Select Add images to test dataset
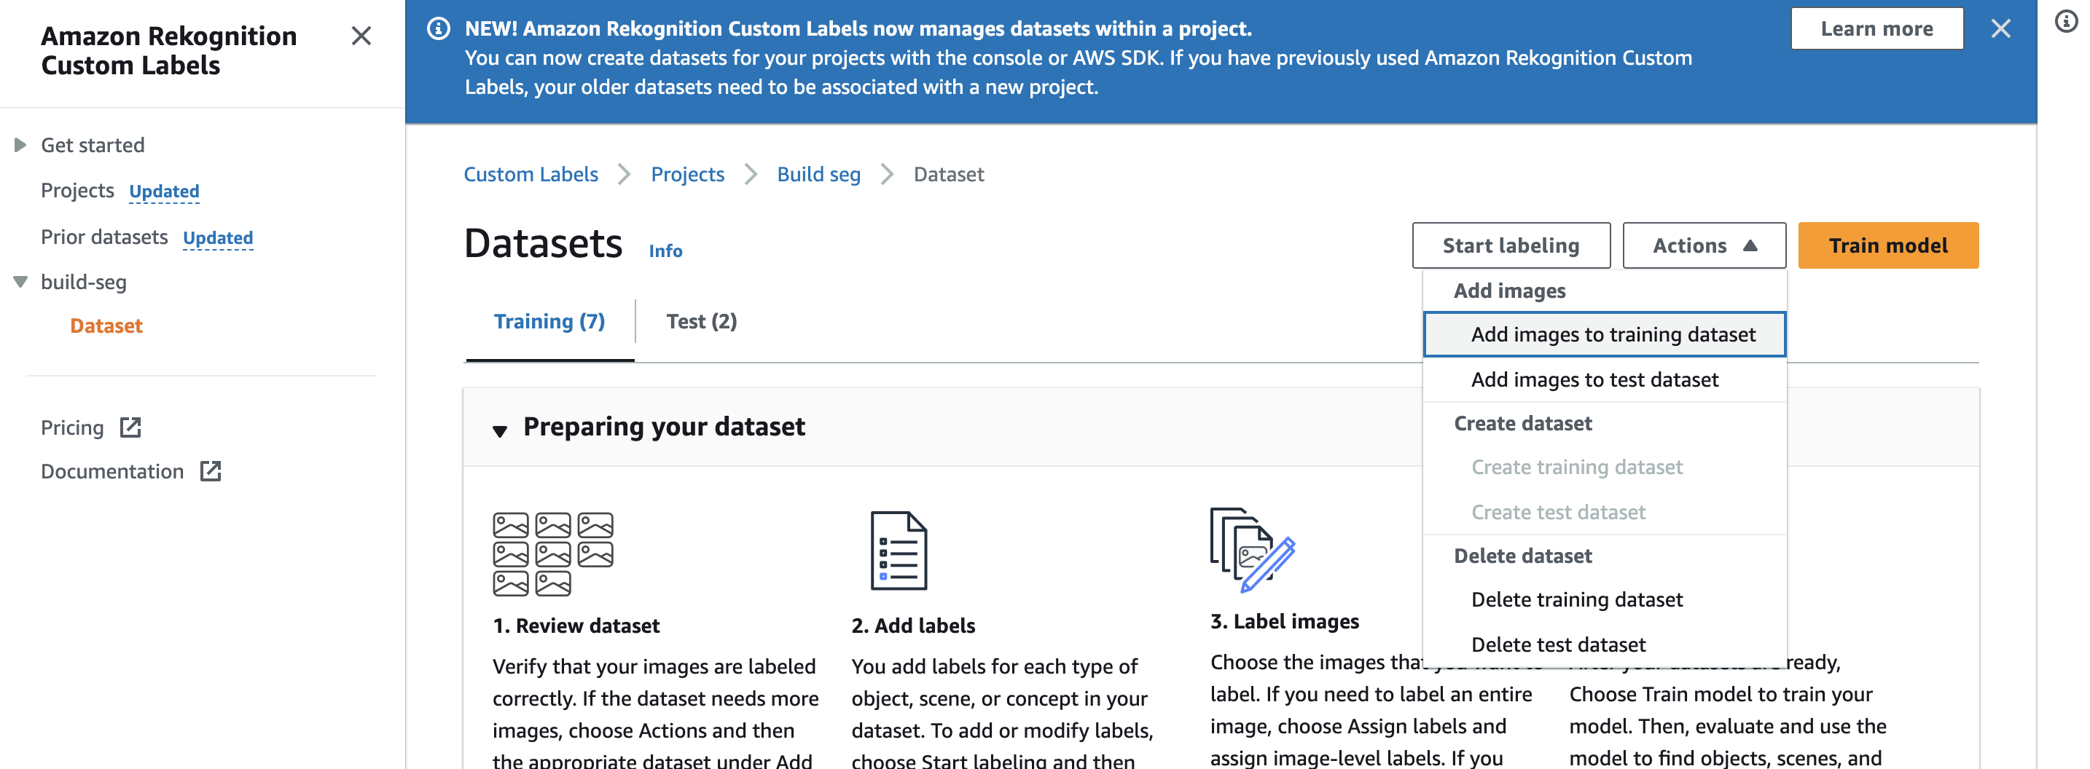 (x=1604, y=379)
